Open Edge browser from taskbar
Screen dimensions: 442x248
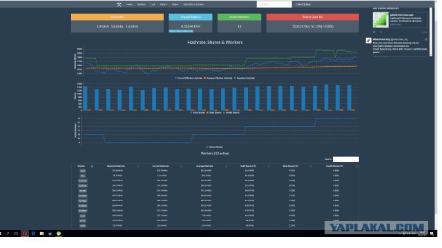click(x=33, y=234)
